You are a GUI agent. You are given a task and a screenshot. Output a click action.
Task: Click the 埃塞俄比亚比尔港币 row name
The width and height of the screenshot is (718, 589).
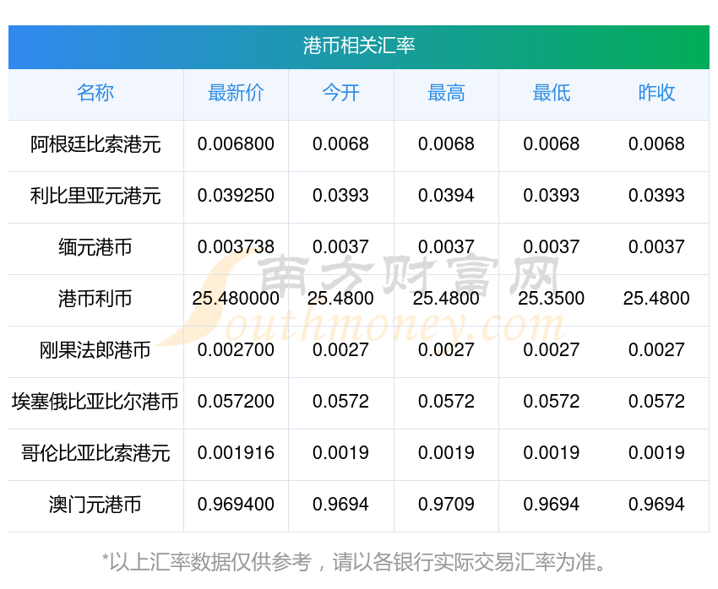click(x=95, y=402)
